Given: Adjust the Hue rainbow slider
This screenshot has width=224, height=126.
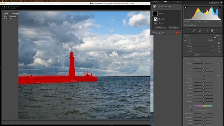Looking at the screenshot, I should pos(203,106).
